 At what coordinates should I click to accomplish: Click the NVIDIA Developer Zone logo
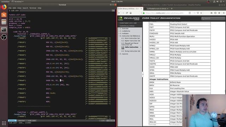[x=129, y=18]
